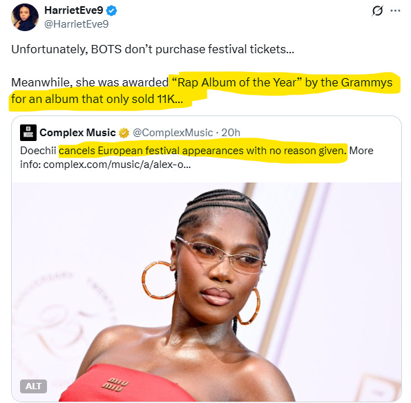Image resolution: width=411 pixels, height=403 pixels.
Task: Open HarrietEve9's profile avatar
Action: pyautogui.click(x=25, y=17)
